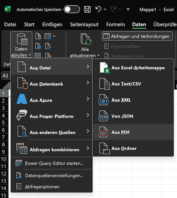
Task: Click the Datenquelleneinstellungen gear document icon
Action: click(19, 175)
